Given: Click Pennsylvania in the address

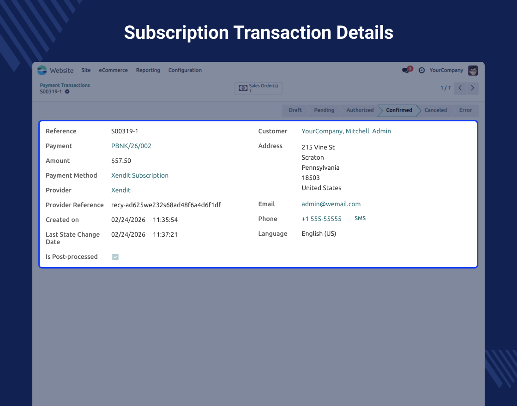Looking at the screenshot, I should tap(320, 168).
